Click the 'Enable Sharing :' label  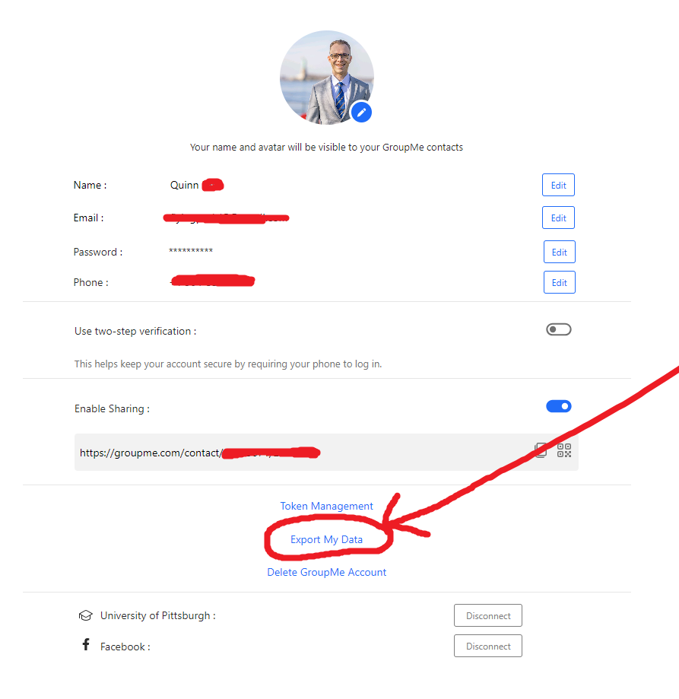pyautogui.click(x=112, y=408)
